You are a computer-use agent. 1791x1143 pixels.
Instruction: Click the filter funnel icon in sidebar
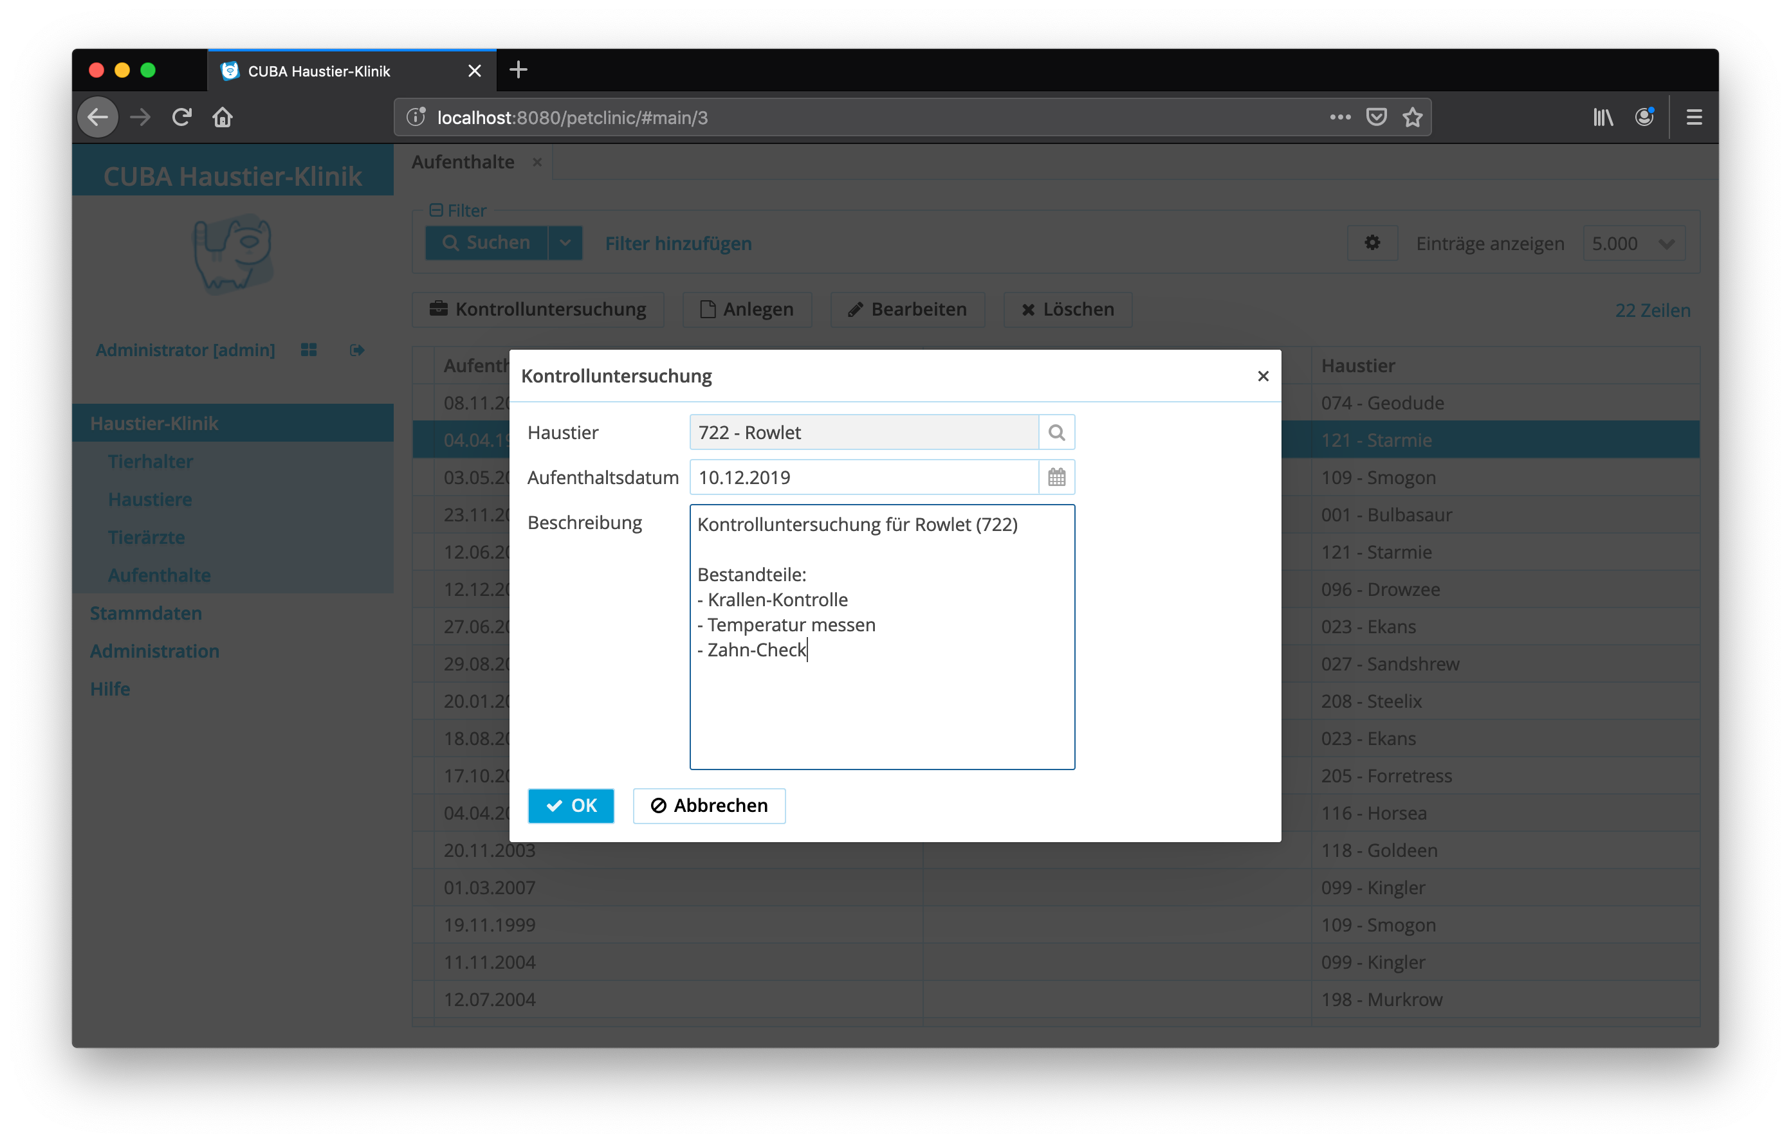tap(435, 210)
